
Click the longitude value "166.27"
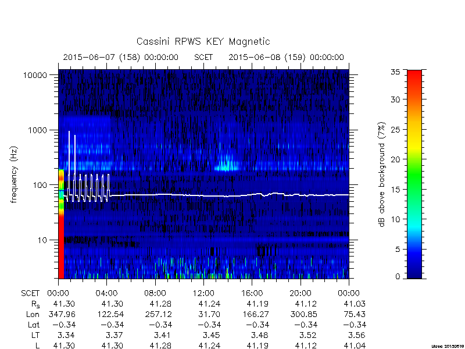255,314
